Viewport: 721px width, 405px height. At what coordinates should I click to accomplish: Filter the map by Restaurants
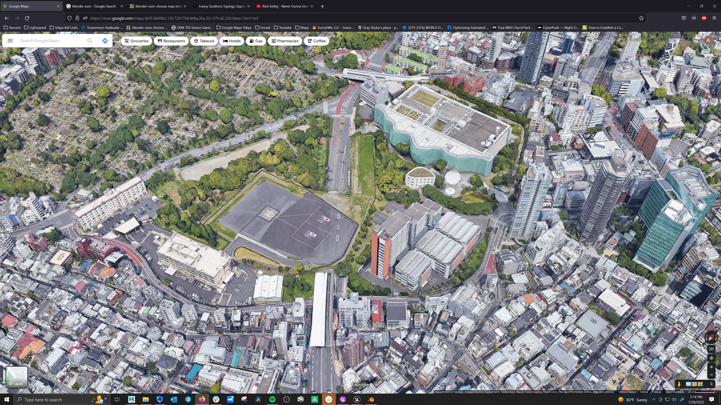(171, 41)
